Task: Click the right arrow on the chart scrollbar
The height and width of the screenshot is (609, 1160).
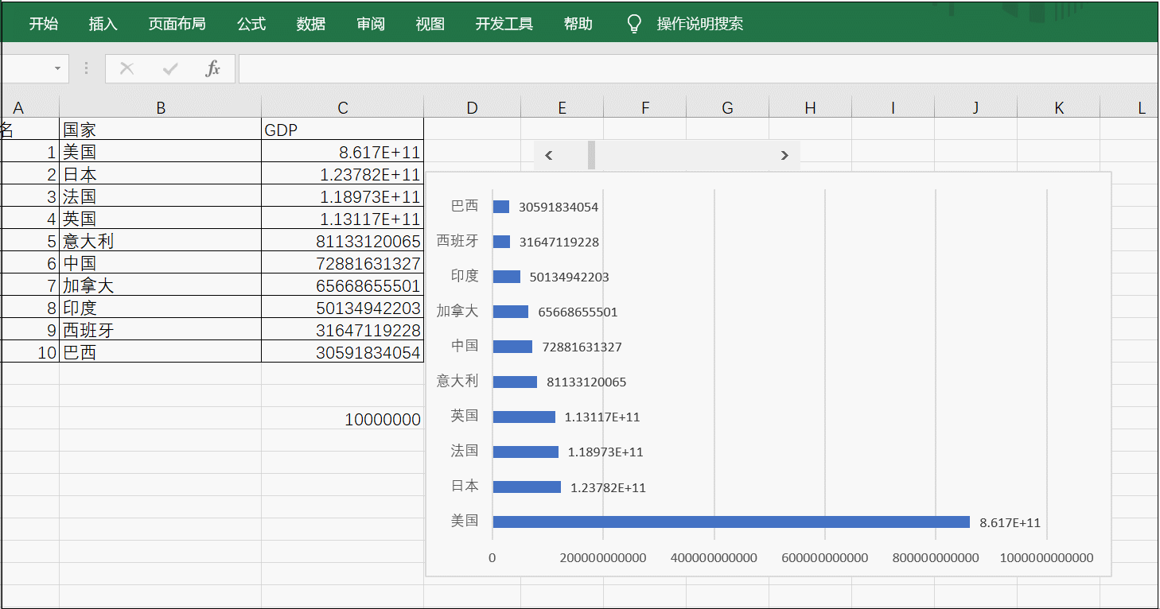Action: 784,156
